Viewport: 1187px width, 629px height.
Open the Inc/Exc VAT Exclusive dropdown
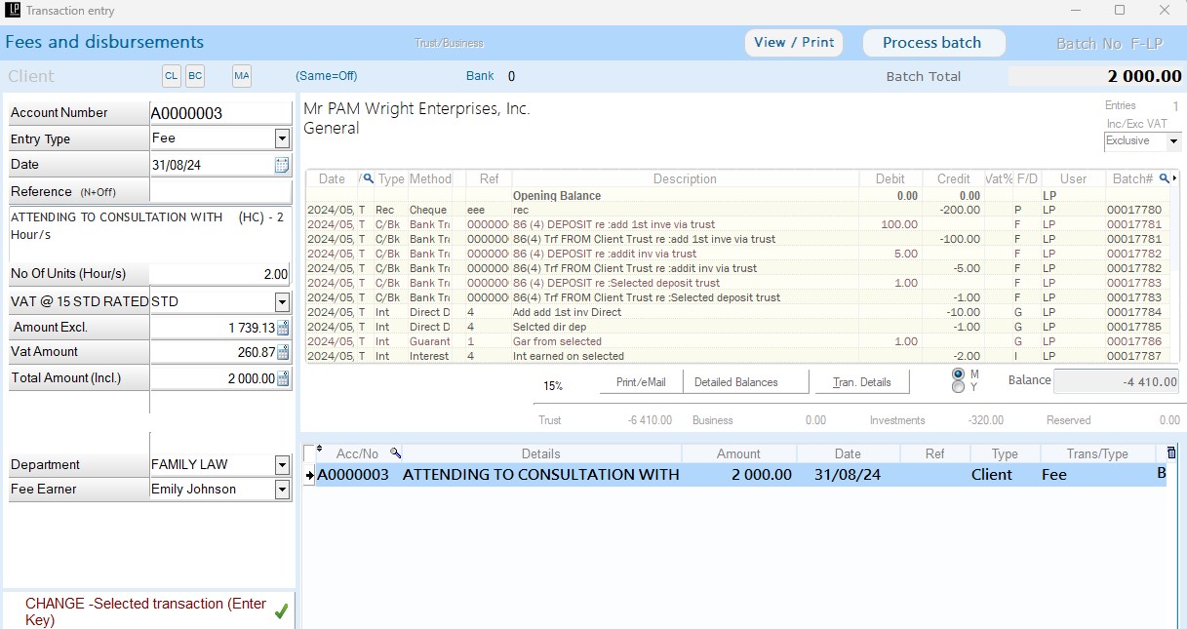point(1173,141)
